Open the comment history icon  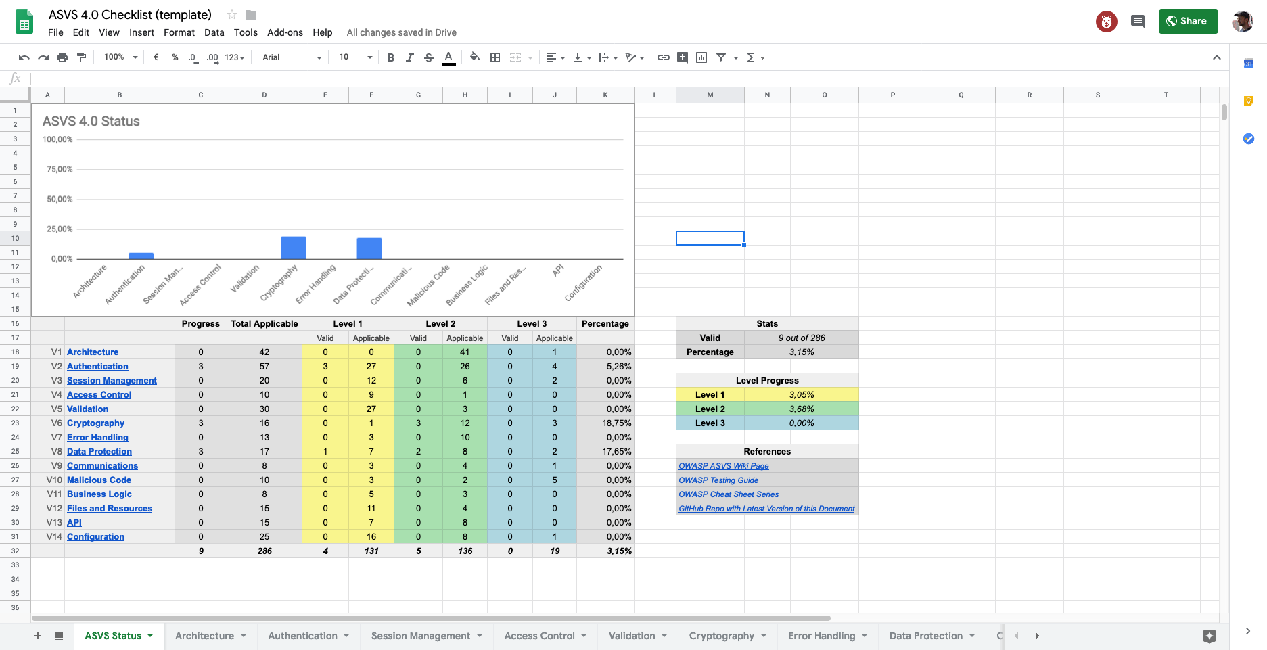1138,22
